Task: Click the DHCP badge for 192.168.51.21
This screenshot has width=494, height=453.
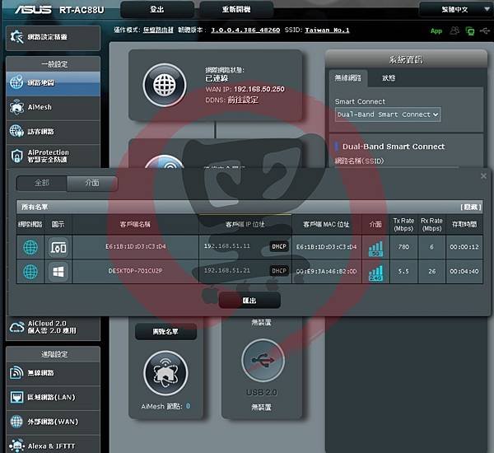Action: click(x=279, y=271)
